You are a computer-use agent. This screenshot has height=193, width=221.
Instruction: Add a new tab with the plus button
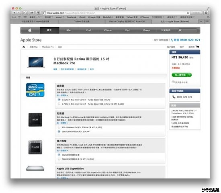coord(201,21)
